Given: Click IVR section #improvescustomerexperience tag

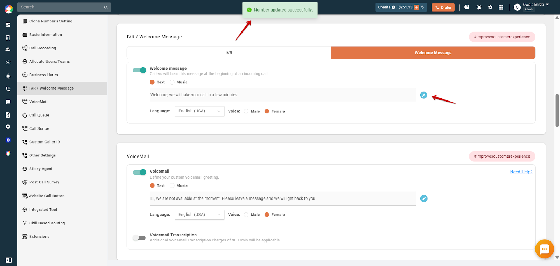Looking at the screenshot, I should [x=502, y=37].
